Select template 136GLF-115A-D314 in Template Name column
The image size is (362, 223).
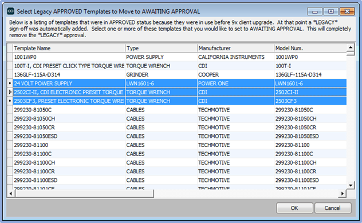69,75
